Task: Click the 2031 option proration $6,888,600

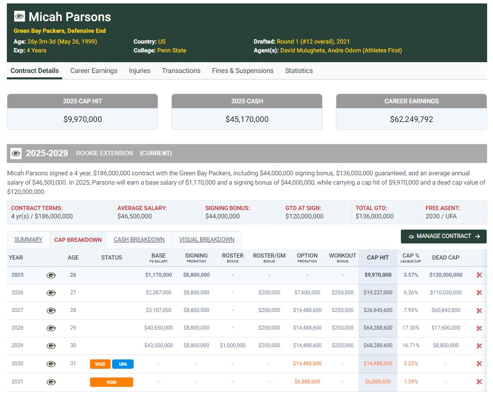Action: tap(307, 381)
